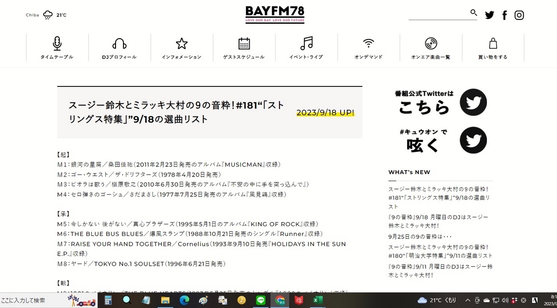Open Calculator from the taskbar

coord(108,301)
